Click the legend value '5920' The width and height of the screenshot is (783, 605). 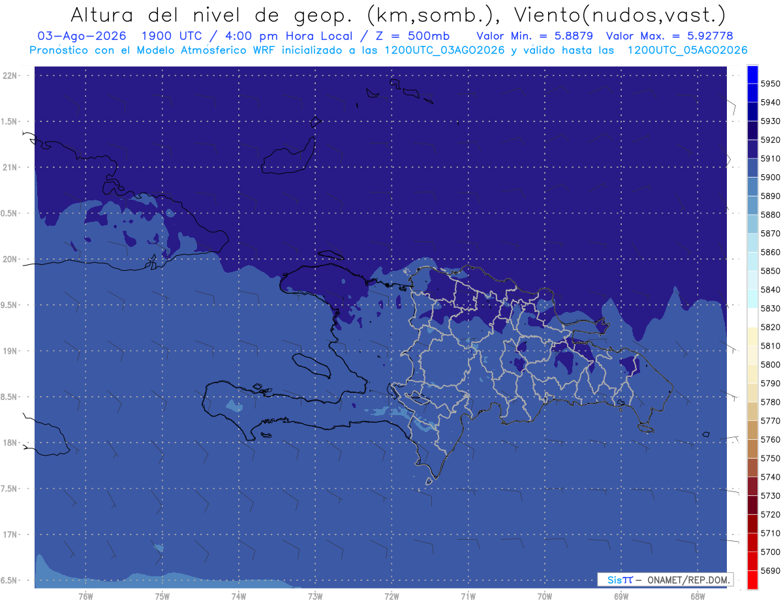(x=770, y=140)
